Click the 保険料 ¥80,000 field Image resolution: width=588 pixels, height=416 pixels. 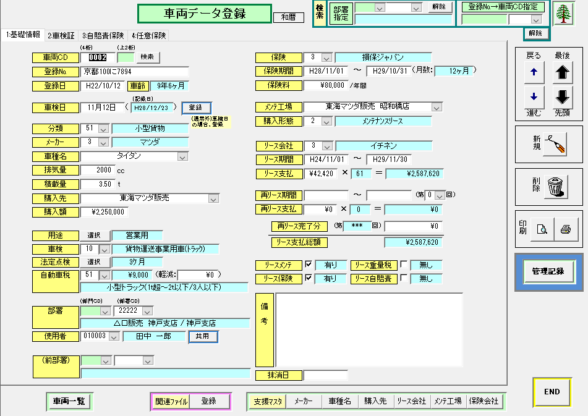pyautogui.click(x=325, y=85)
